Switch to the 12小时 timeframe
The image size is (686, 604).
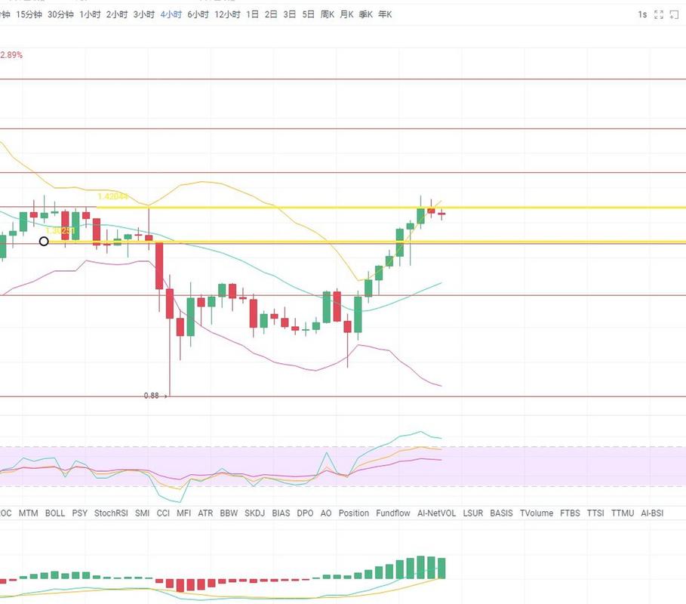tap(227, 14)
